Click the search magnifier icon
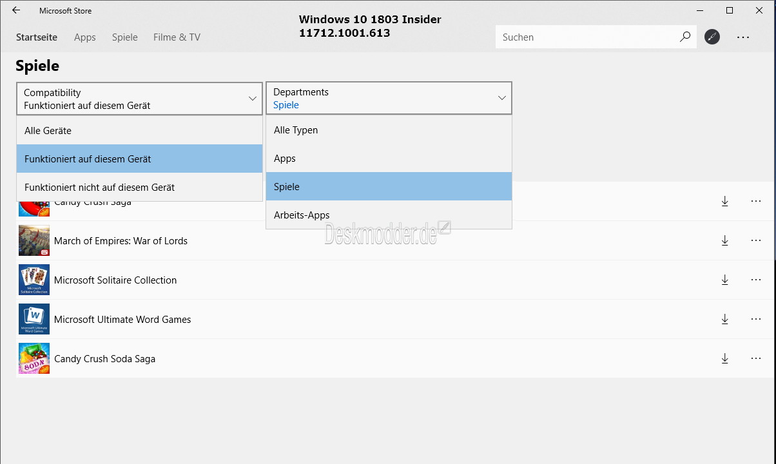This screenshot has width=776, height=464. point(685,37)
